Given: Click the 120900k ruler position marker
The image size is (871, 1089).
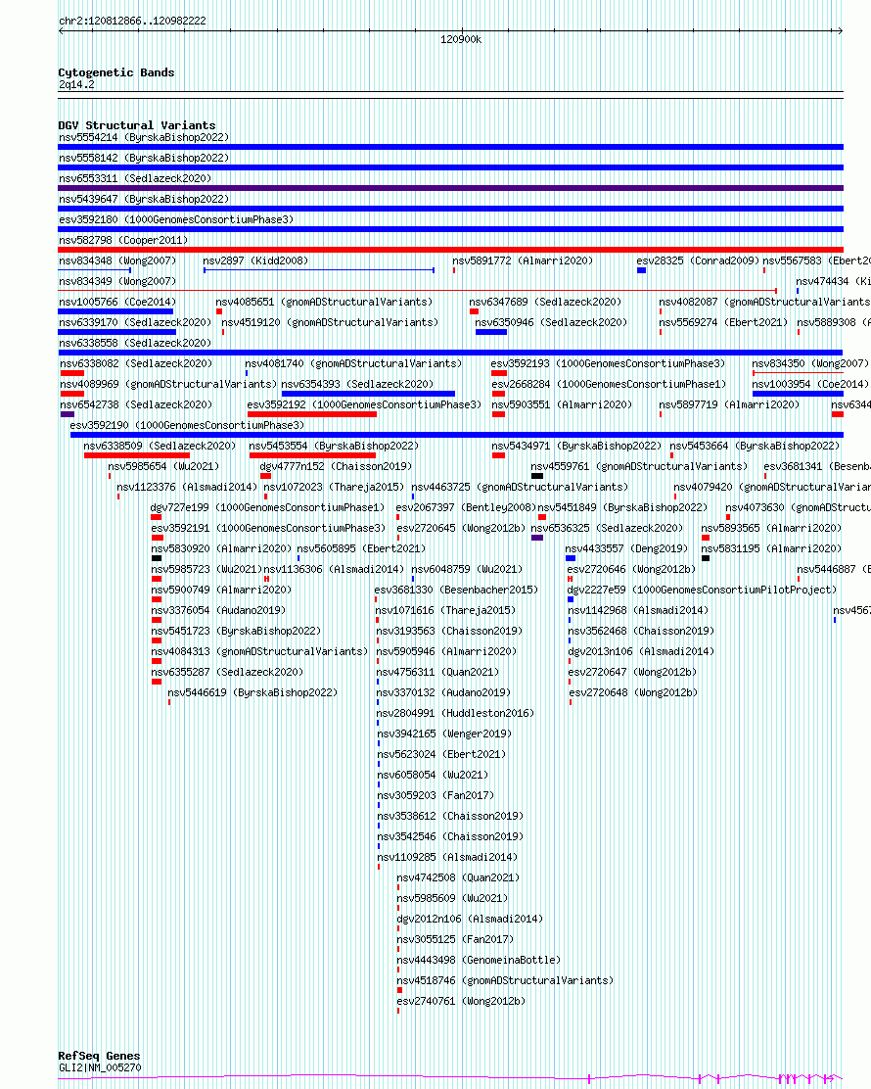Looking at the screenshot, I should point(461,39).
